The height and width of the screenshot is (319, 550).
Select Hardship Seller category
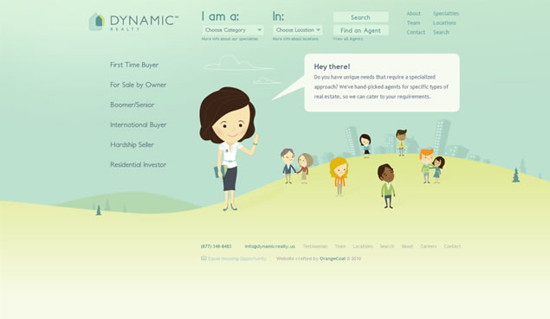coord(132,144)
